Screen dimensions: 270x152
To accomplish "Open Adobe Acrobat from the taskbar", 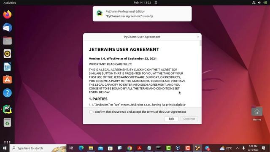I will 139,148.
